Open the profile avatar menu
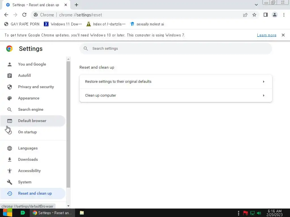 pyautogui.click(x=275, y=15)
